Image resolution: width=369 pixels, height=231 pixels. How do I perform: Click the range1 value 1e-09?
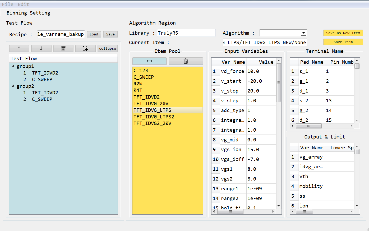[261, 189]
